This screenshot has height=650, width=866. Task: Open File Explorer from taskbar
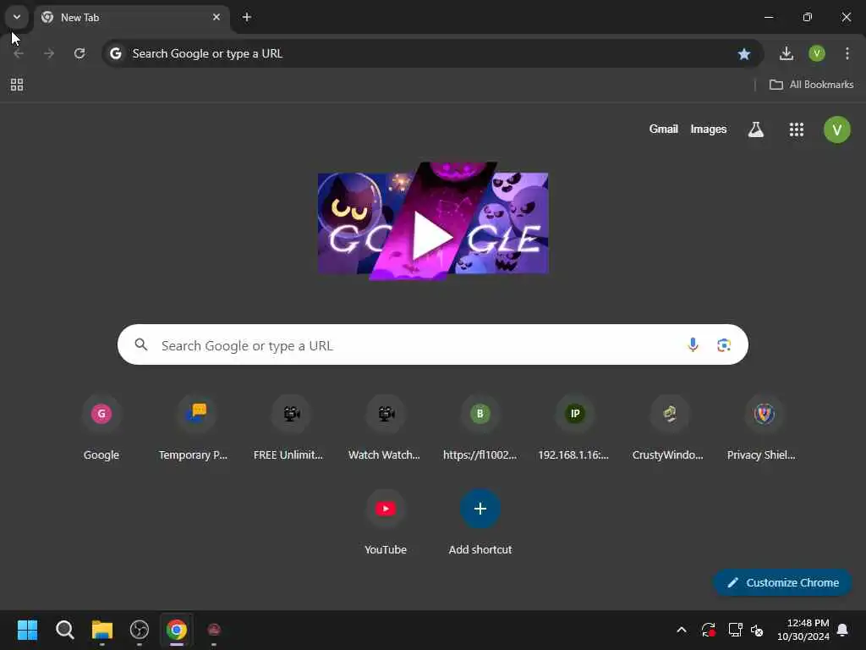point(102,630)
